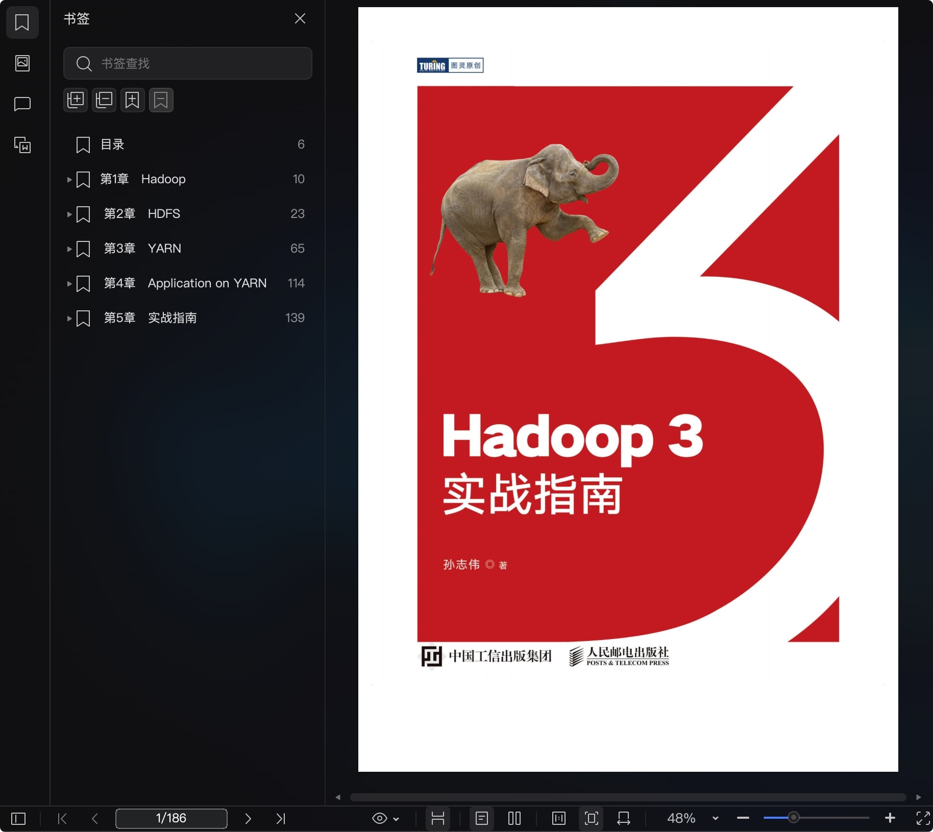Toggle the sidebar panel visibility
The width and height of the screenshot is (933, 832).
pos(18,819)
